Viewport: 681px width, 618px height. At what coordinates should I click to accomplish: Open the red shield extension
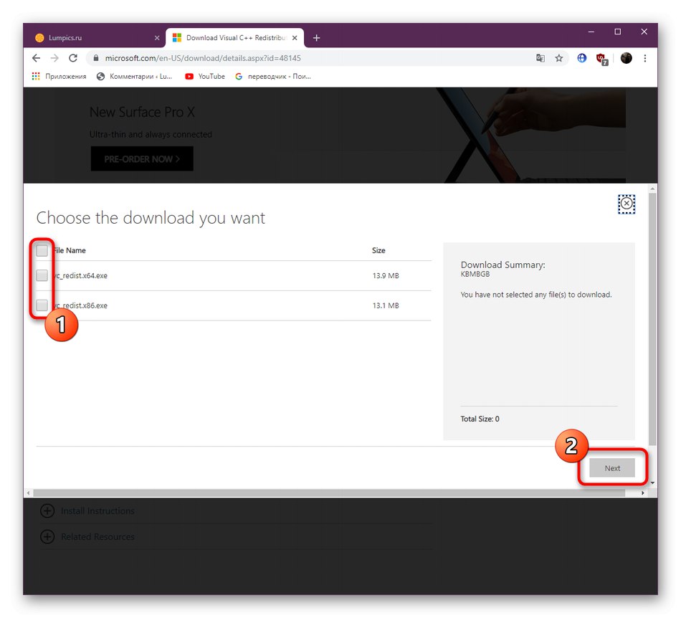tap(602, 59)
